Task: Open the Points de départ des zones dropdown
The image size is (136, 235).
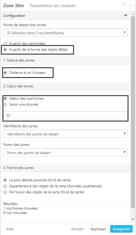Action: (65, 33)
